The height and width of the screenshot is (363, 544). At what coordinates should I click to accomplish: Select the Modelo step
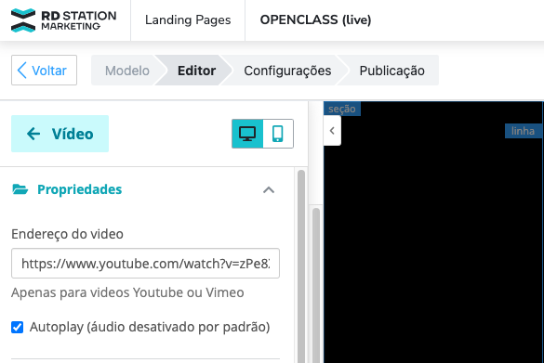[127, 71]
